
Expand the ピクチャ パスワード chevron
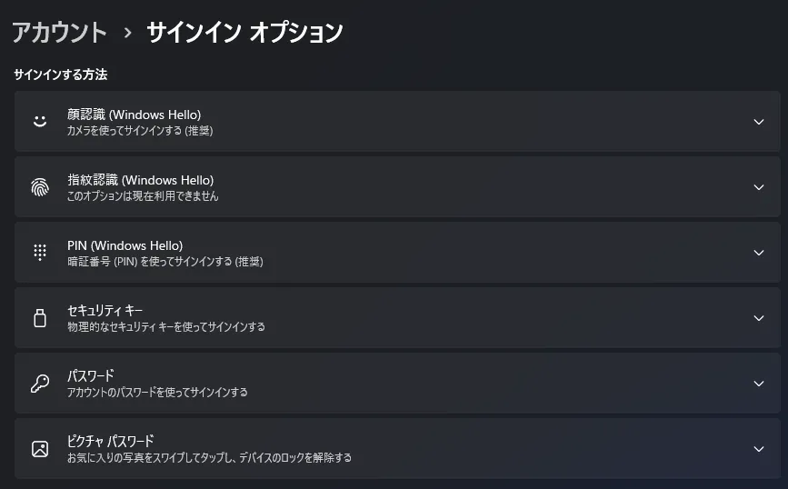(759, 449)
